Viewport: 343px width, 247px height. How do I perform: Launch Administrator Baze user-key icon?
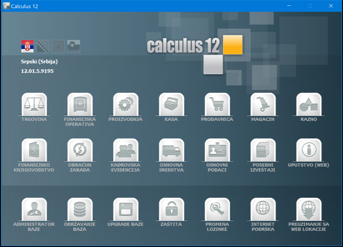(34, 209)
